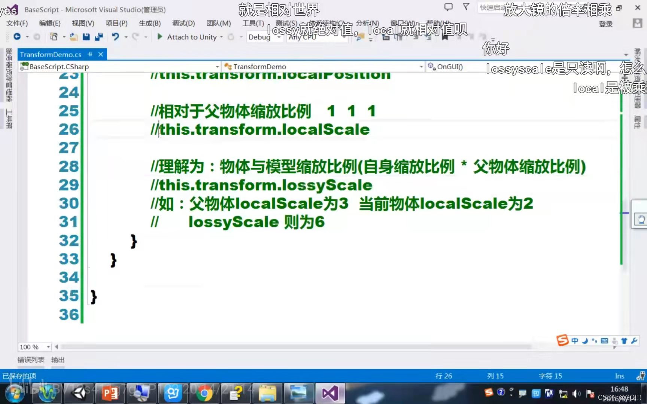647x404 pixels.
Task: Click the greyed Redo arrow icon
Action: pyautogui.click(x=136, y=37)
